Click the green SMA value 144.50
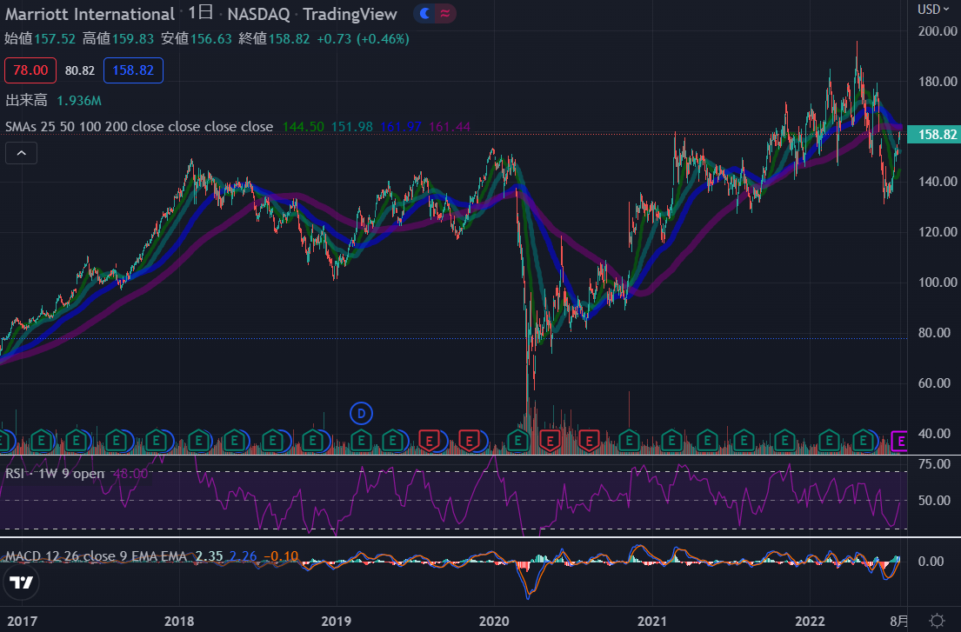Image resolution: width=961 pixels, height=632 pixels. 303,127
